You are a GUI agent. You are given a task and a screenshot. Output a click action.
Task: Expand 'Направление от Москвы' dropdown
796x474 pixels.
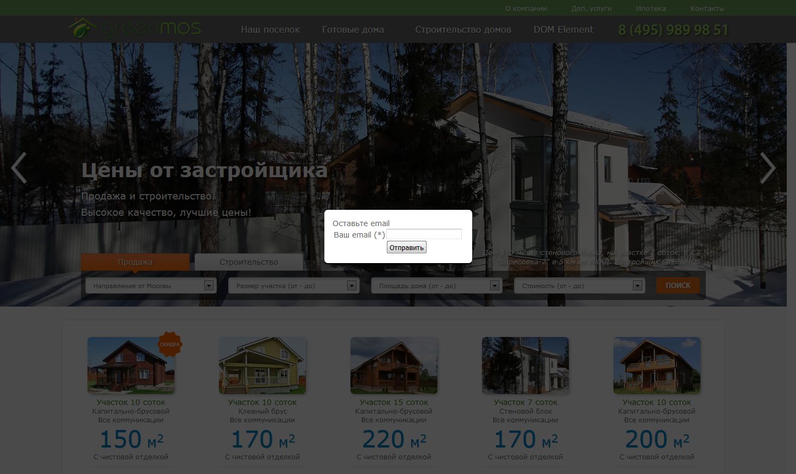151,285
